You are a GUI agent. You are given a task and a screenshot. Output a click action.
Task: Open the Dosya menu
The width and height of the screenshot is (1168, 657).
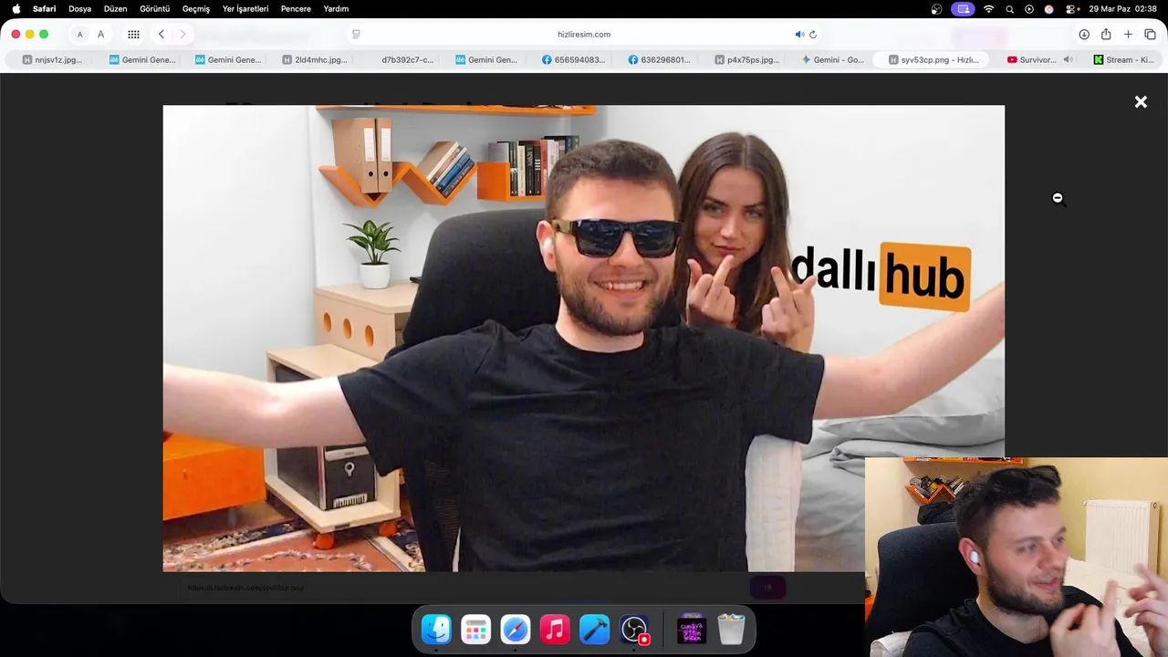[x=79, y=9]
